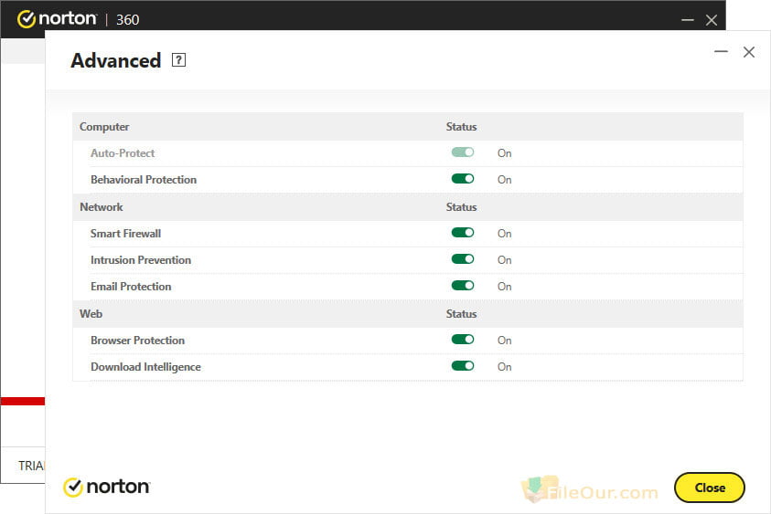Viewport: 771px width, 514px height.
Task: Turn off the Browser Protection toggle
Action: [463, 341]
